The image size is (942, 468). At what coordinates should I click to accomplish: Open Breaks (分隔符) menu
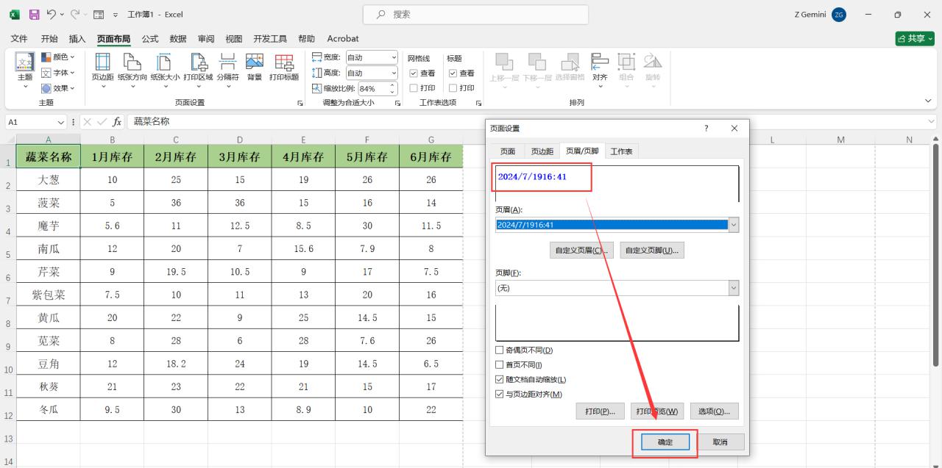(x=228, y=71)
